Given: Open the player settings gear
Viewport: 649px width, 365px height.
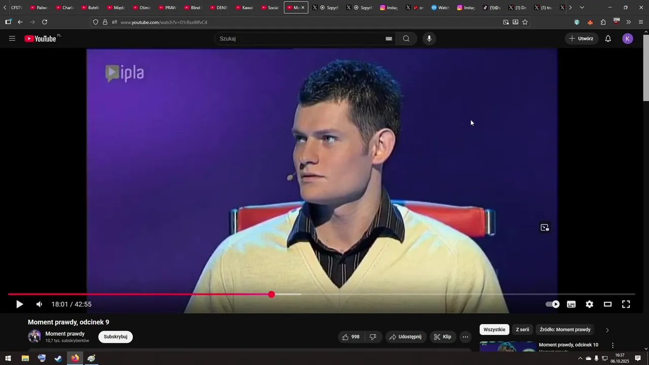Looking at the screenshot, I should (589, 304).
